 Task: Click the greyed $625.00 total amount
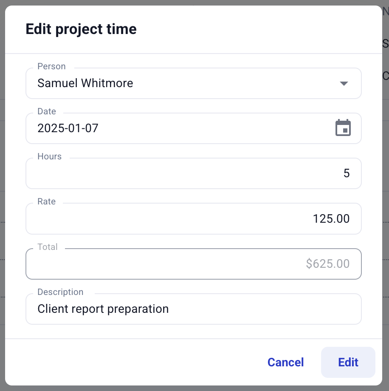click(x=327, y=264)
